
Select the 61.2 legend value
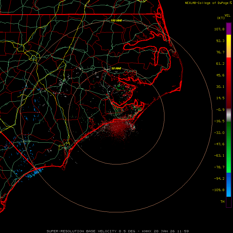click(x=220, y=64)
